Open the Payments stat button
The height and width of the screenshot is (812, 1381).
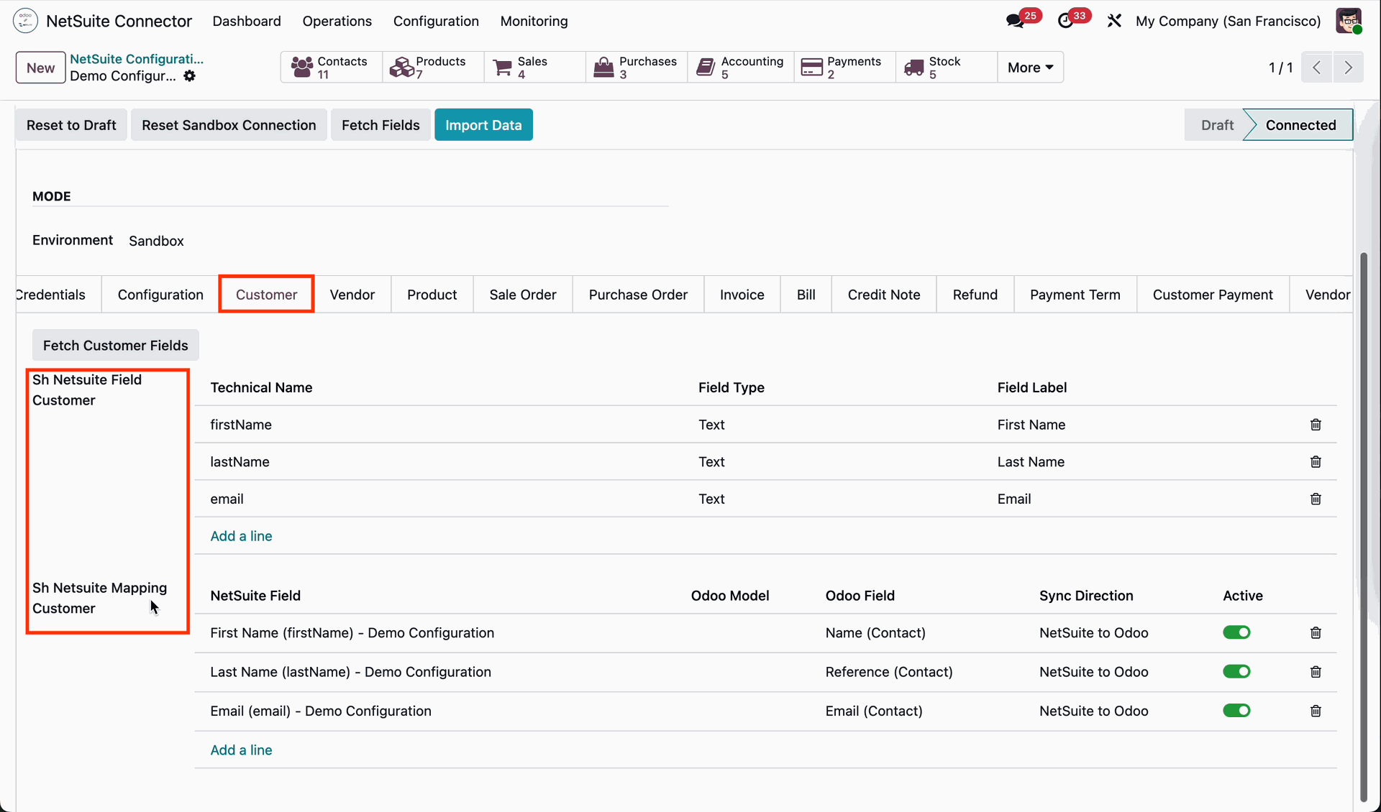(845, 67)
